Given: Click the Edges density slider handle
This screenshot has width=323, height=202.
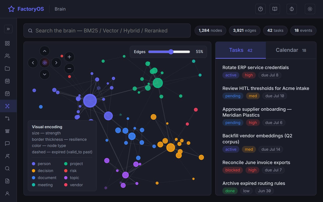Looking at the screenshot, I should point(171,52).
